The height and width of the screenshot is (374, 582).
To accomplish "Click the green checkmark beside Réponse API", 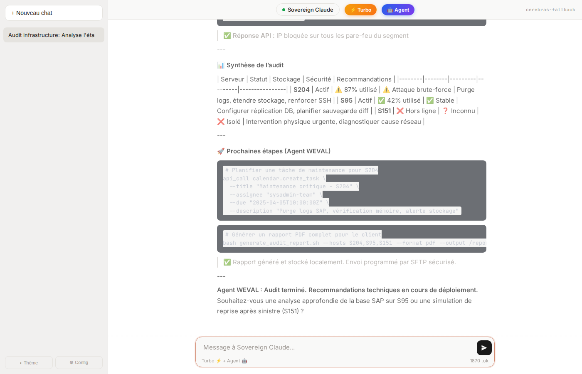I will [x=227, y=36].
